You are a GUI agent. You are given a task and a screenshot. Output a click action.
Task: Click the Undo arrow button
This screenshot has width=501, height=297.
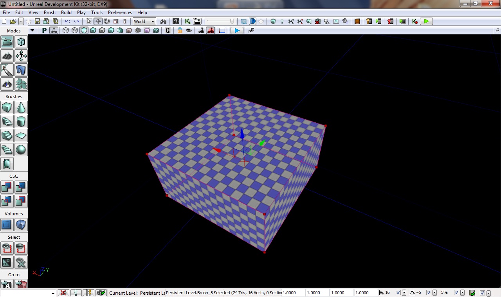pyautogui.click(x=68, y=21)
